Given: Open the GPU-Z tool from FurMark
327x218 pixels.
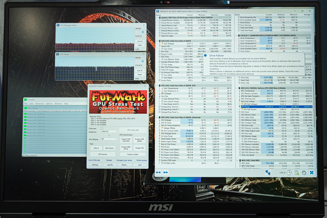Looking at the screenshot, I should [96, 148].
